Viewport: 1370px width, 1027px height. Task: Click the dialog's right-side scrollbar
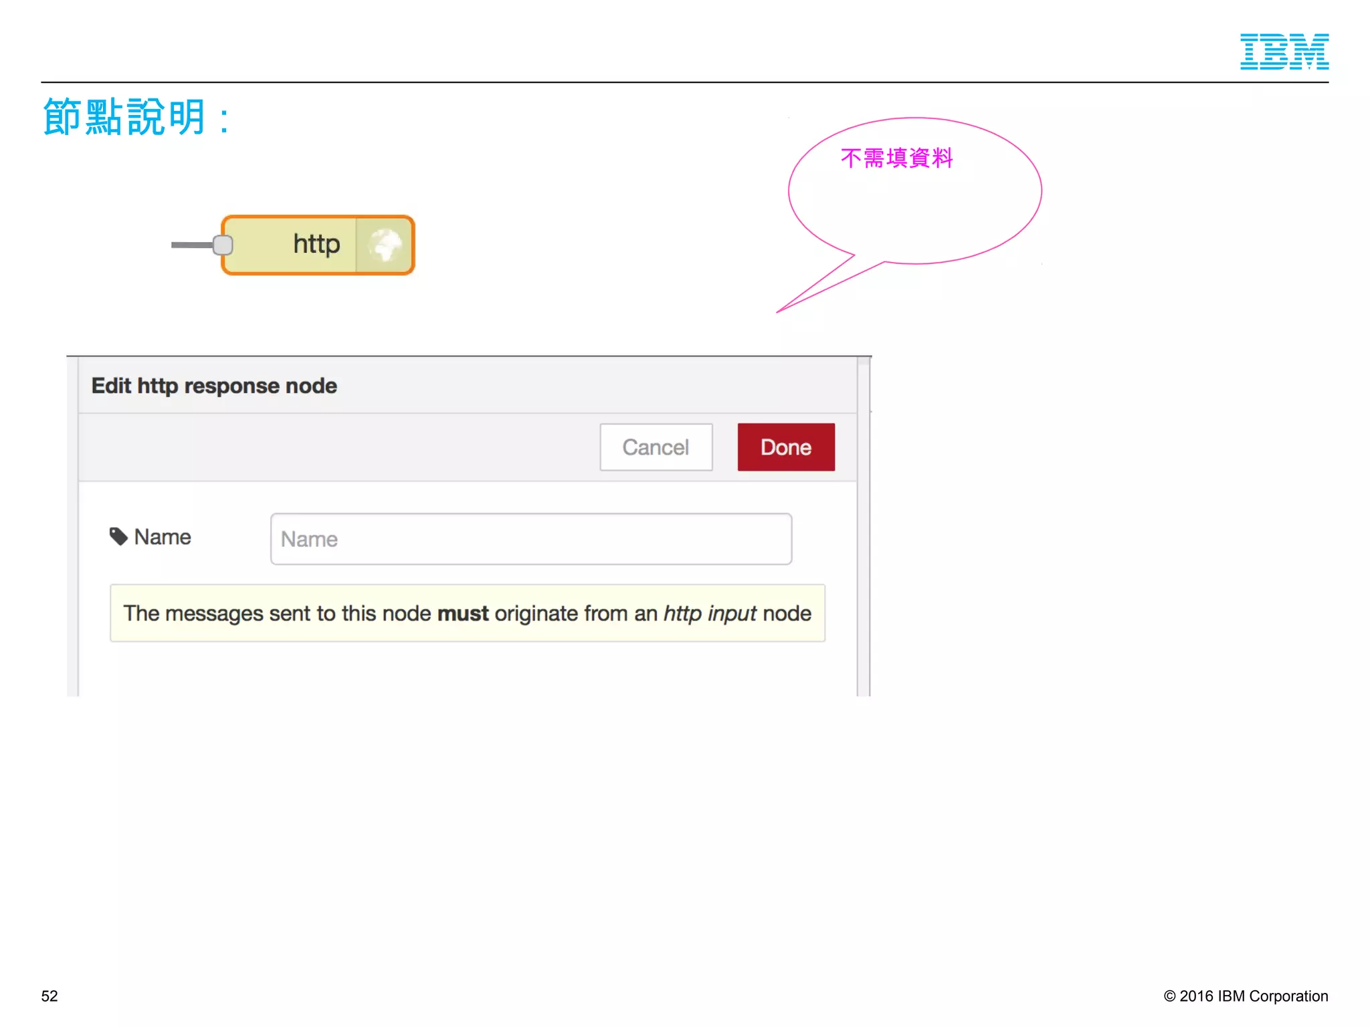coord(864,528)
